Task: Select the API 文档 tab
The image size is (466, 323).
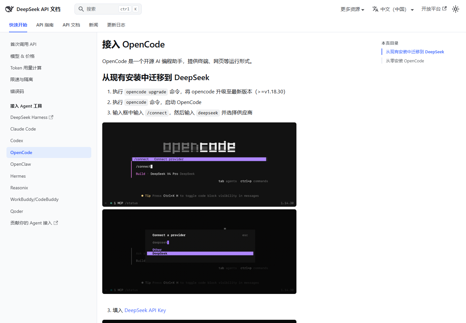Action: tap(71, 25)
